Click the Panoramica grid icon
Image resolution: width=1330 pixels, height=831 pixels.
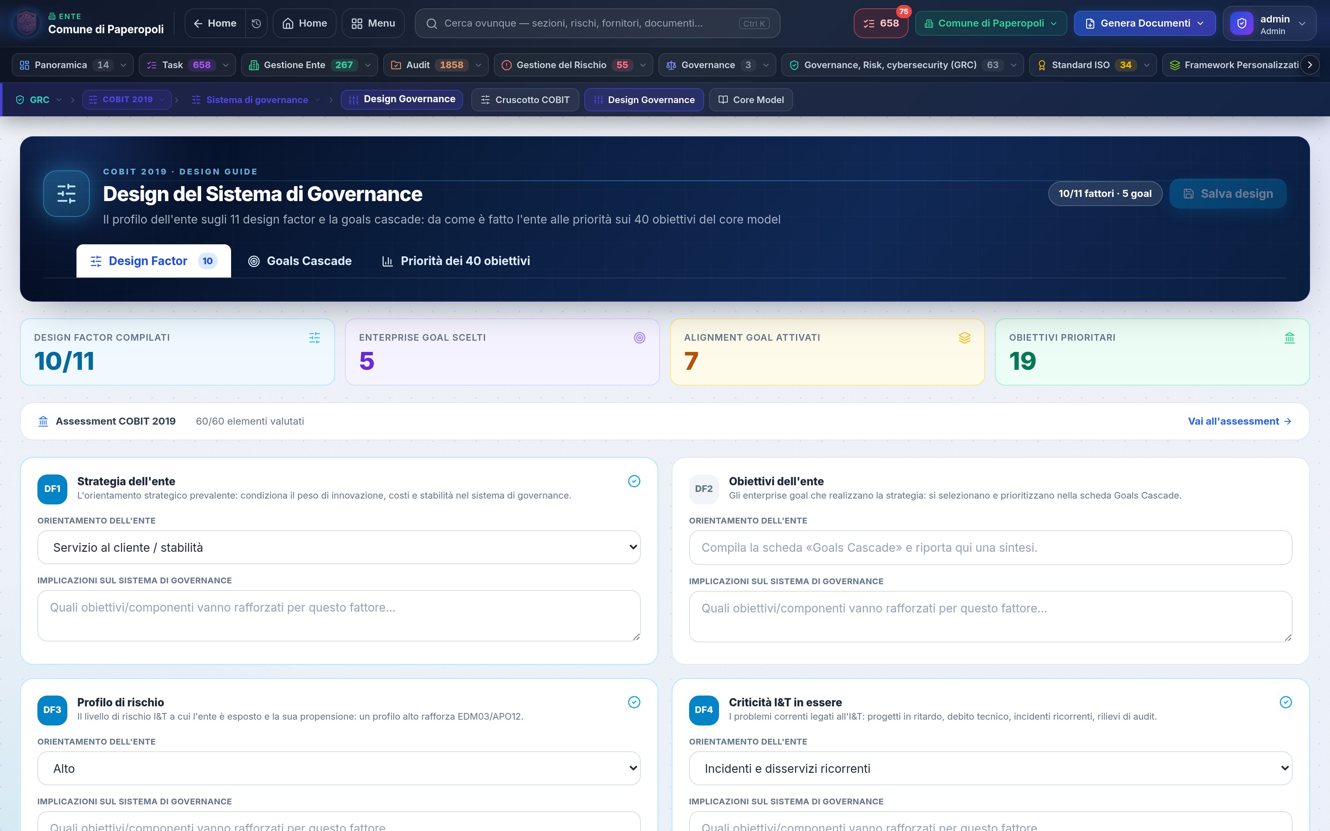(x=24, y=65)
